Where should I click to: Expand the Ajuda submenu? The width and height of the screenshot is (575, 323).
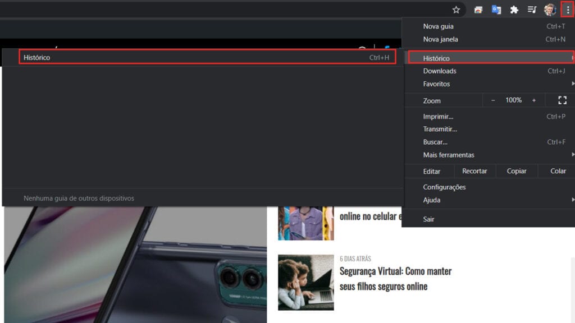pyautogui.click(x=489, y=200)
